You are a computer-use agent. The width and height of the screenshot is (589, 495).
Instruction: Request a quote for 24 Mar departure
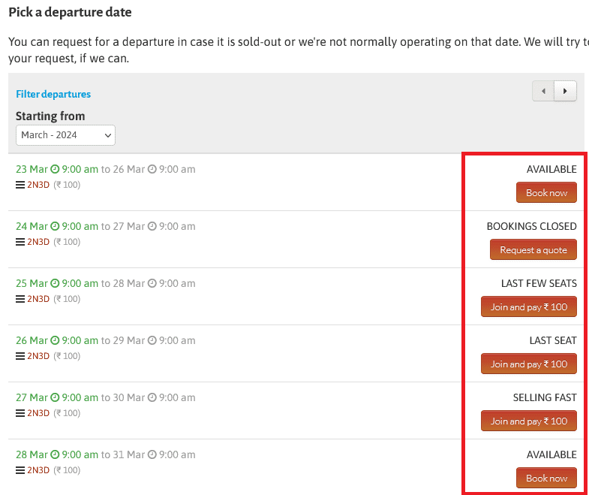coord(533,250)
